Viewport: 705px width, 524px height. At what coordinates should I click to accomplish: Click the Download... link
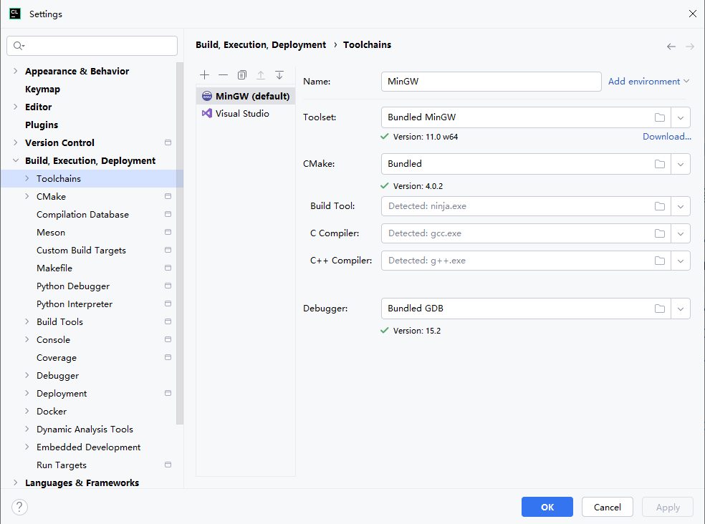(x=667, y=137)
